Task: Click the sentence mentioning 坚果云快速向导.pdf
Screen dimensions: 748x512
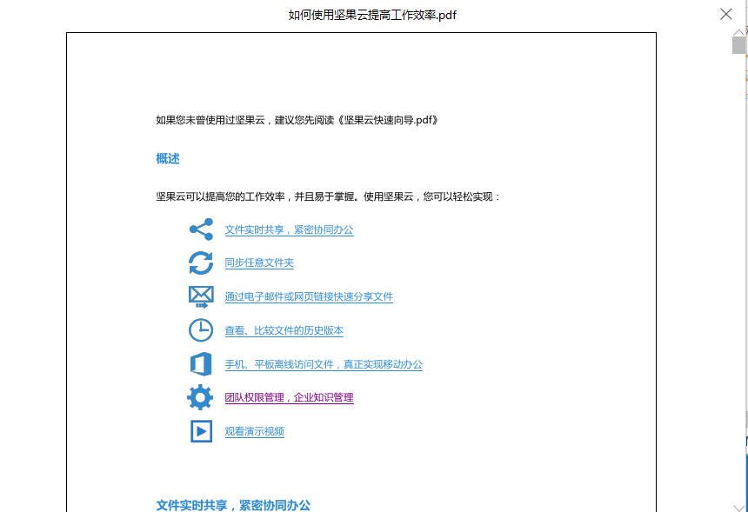Action: (x=297, y=120)
